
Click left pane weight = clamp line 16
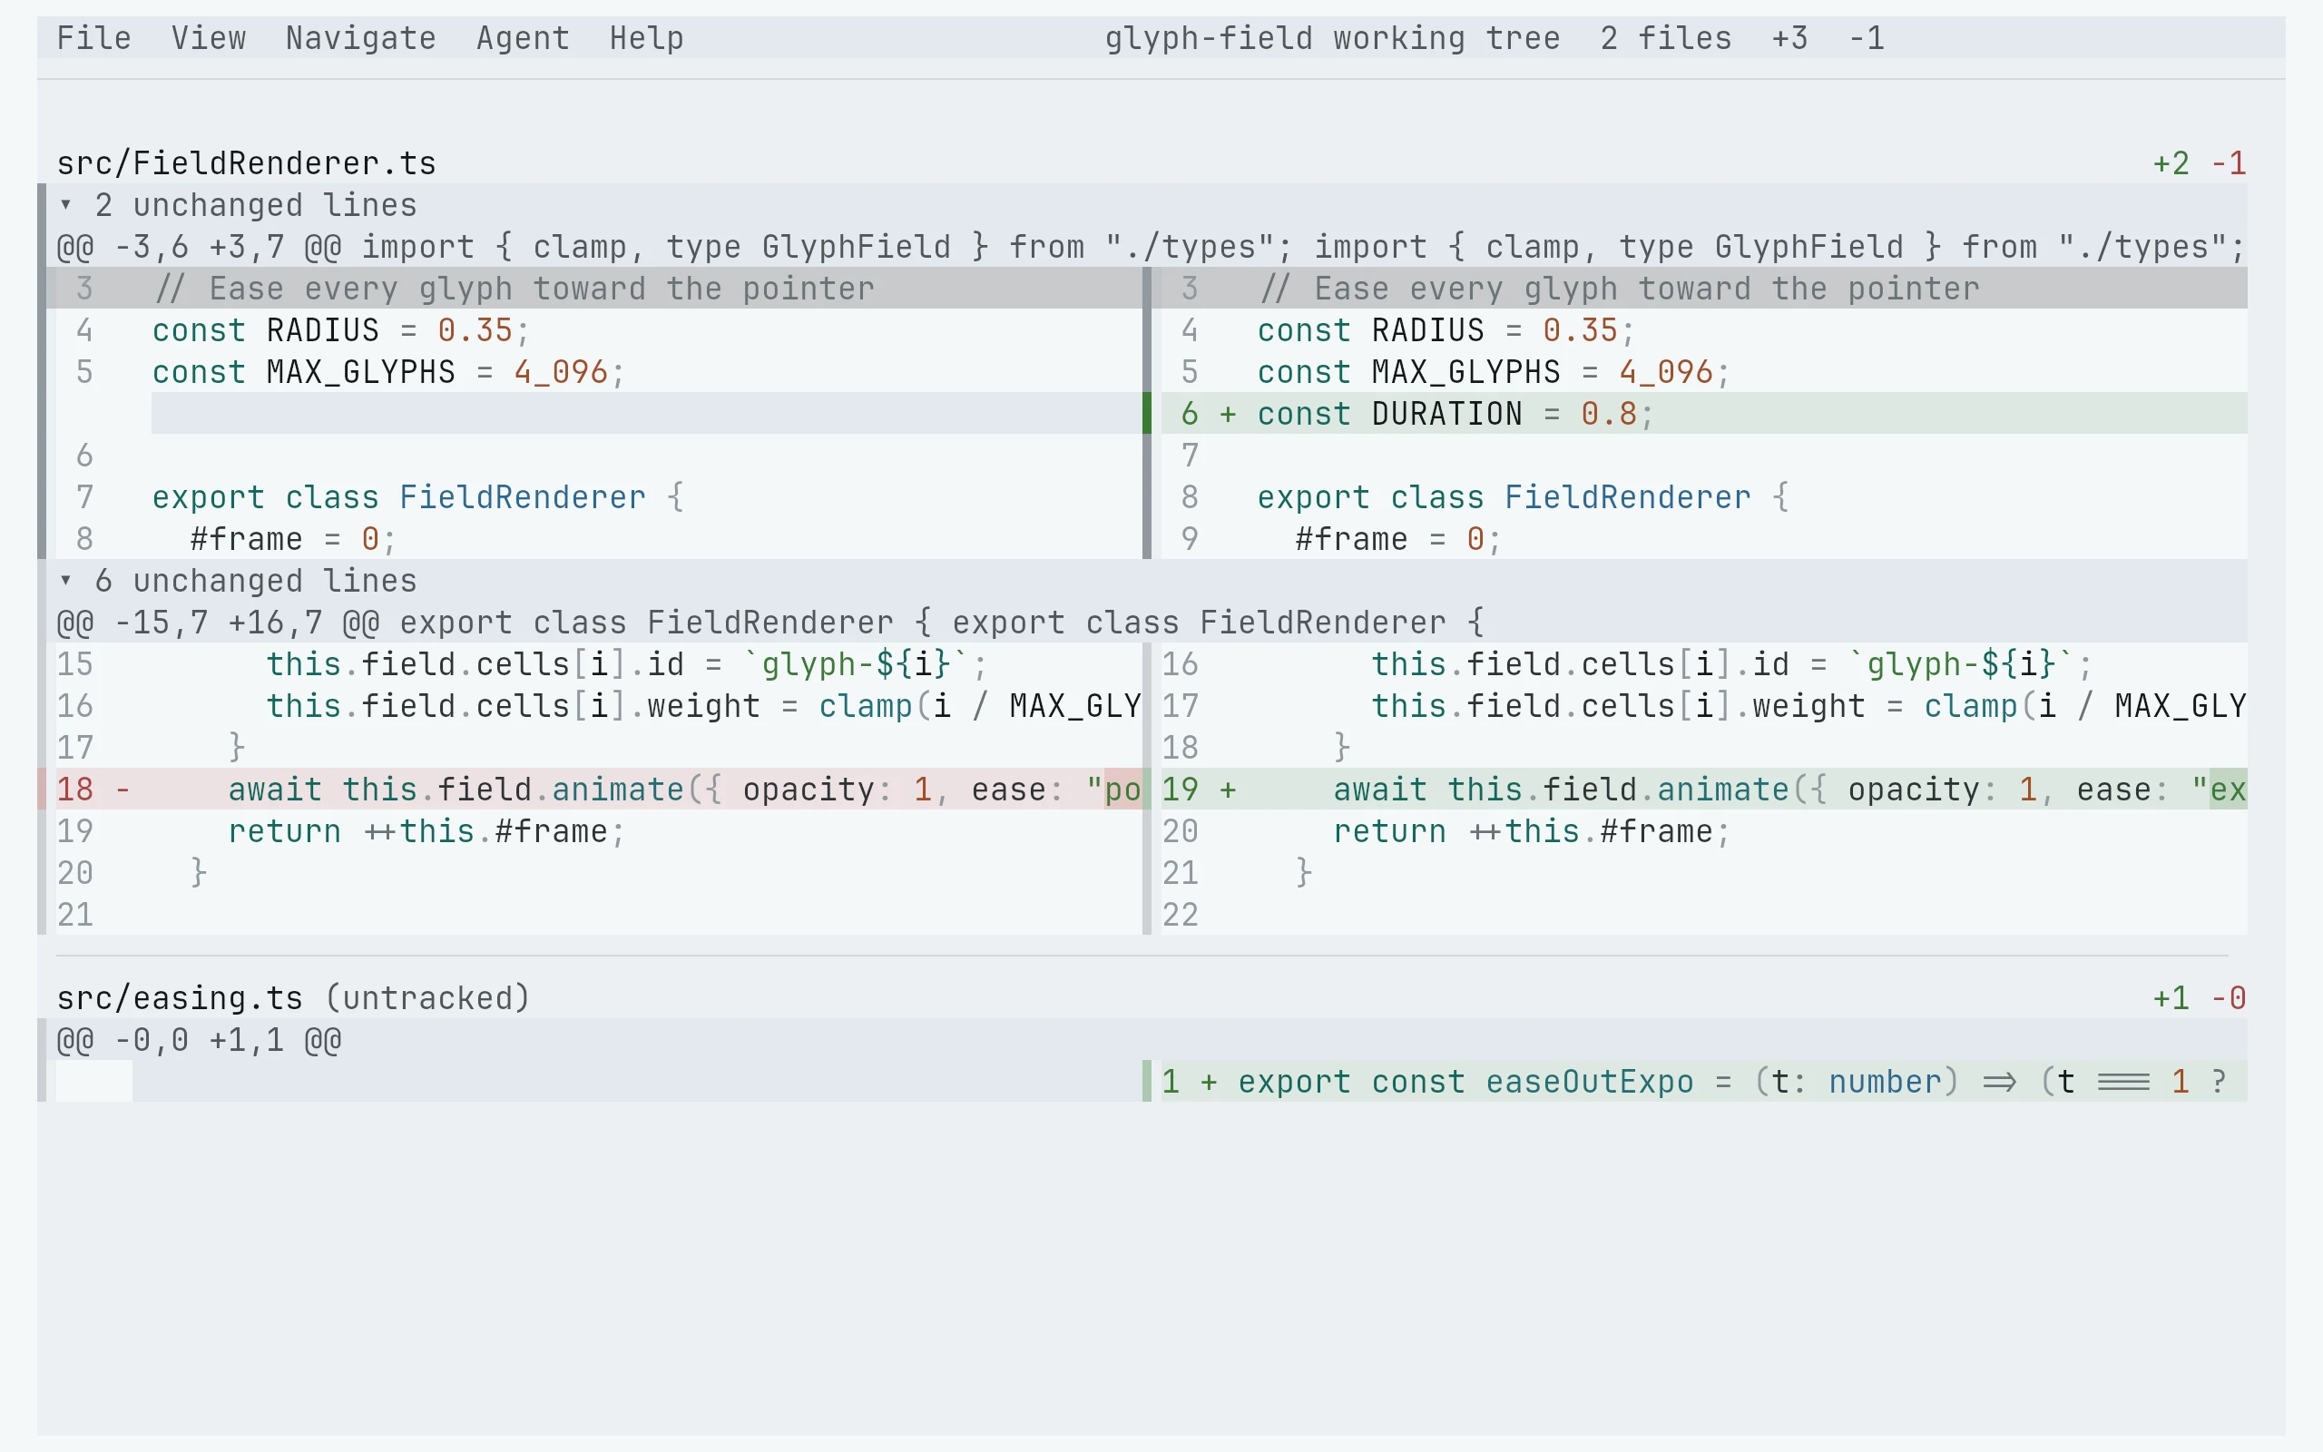pyautogui.click(x=598, y=706)
